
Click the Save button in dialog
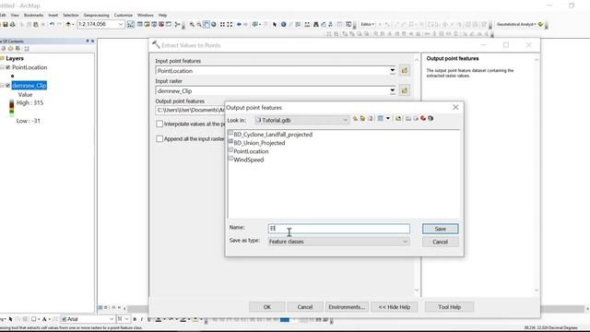coord(441,229)
